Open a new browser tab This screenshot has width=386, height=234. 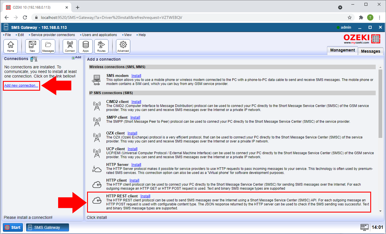point(77,7)
